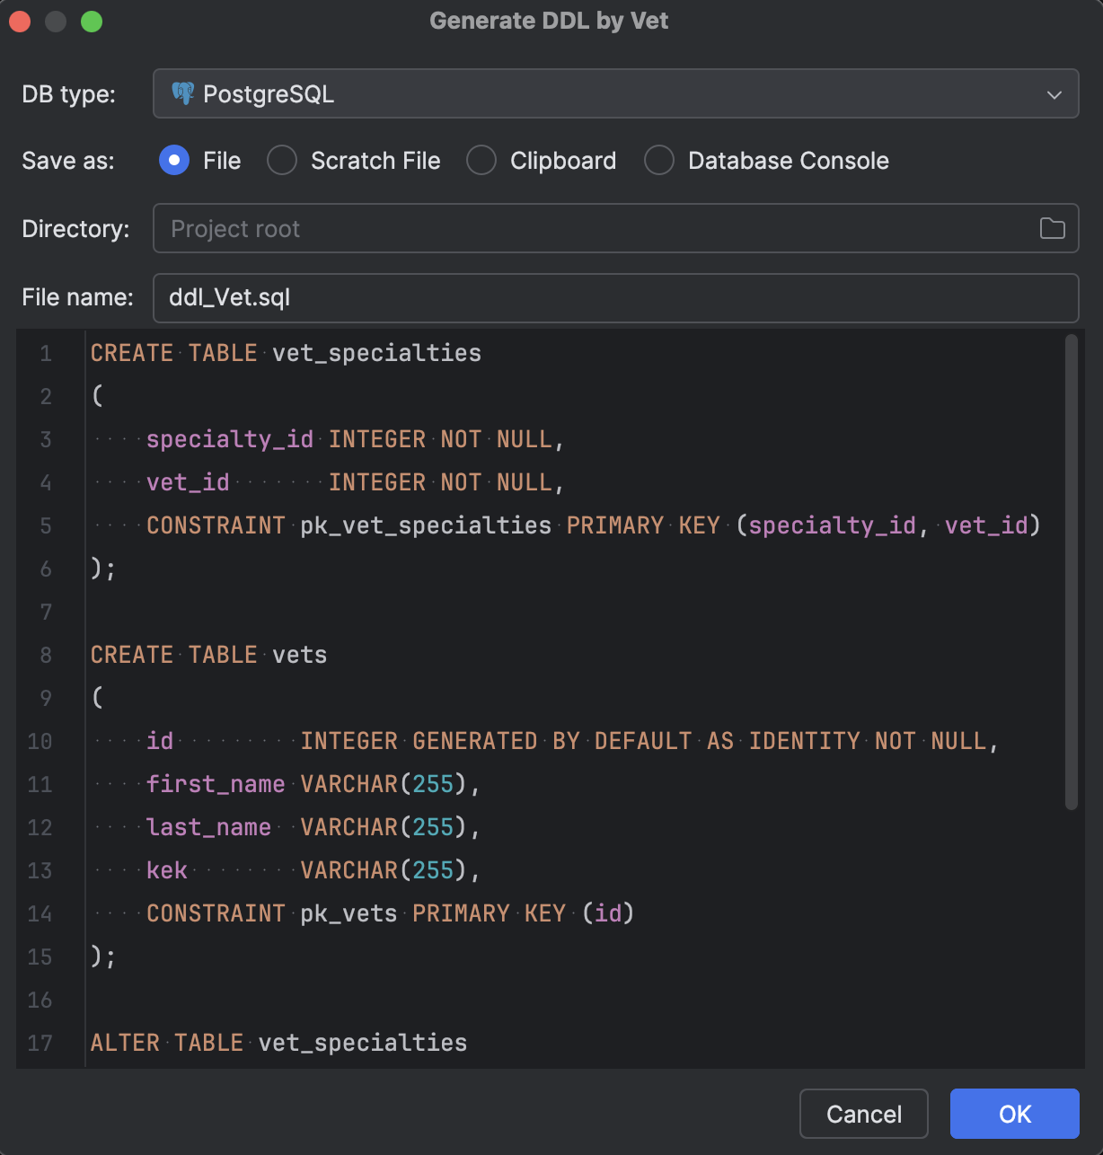Click Cancel to dismiss the dialog
The image size is (1103, 1155).
[863, 1114]
